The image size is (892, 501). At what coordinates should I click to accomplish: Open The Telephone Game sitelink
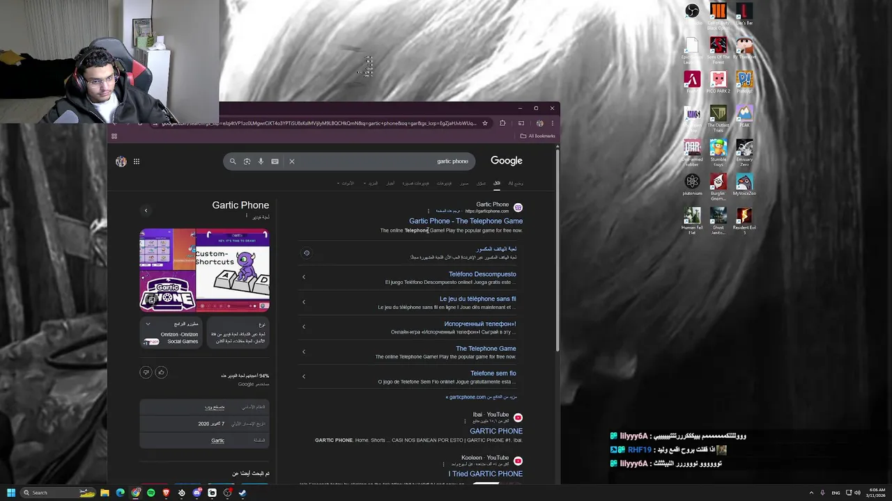[486, 349]
